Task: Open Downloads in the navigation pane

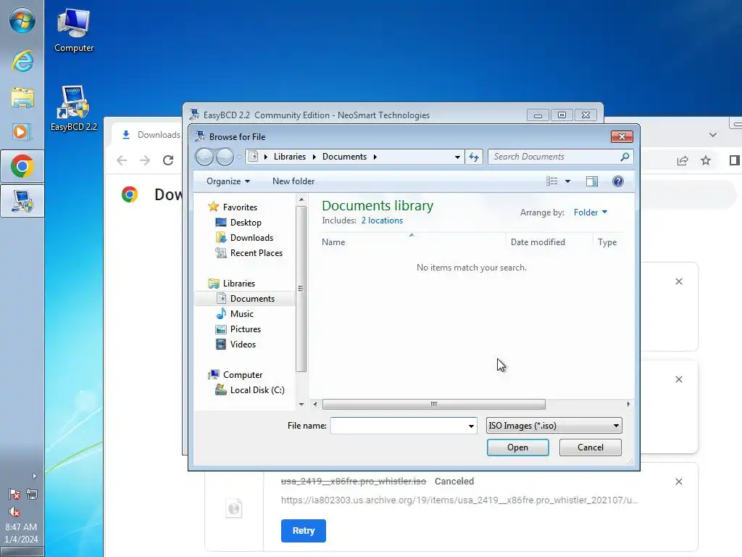Action: click(251, 238)
